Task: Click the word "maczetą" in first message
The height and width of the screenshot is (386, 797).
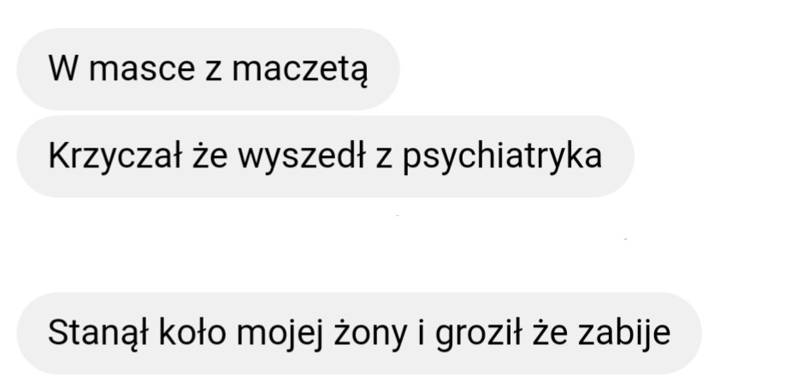Action: click(x=299, y=71)
